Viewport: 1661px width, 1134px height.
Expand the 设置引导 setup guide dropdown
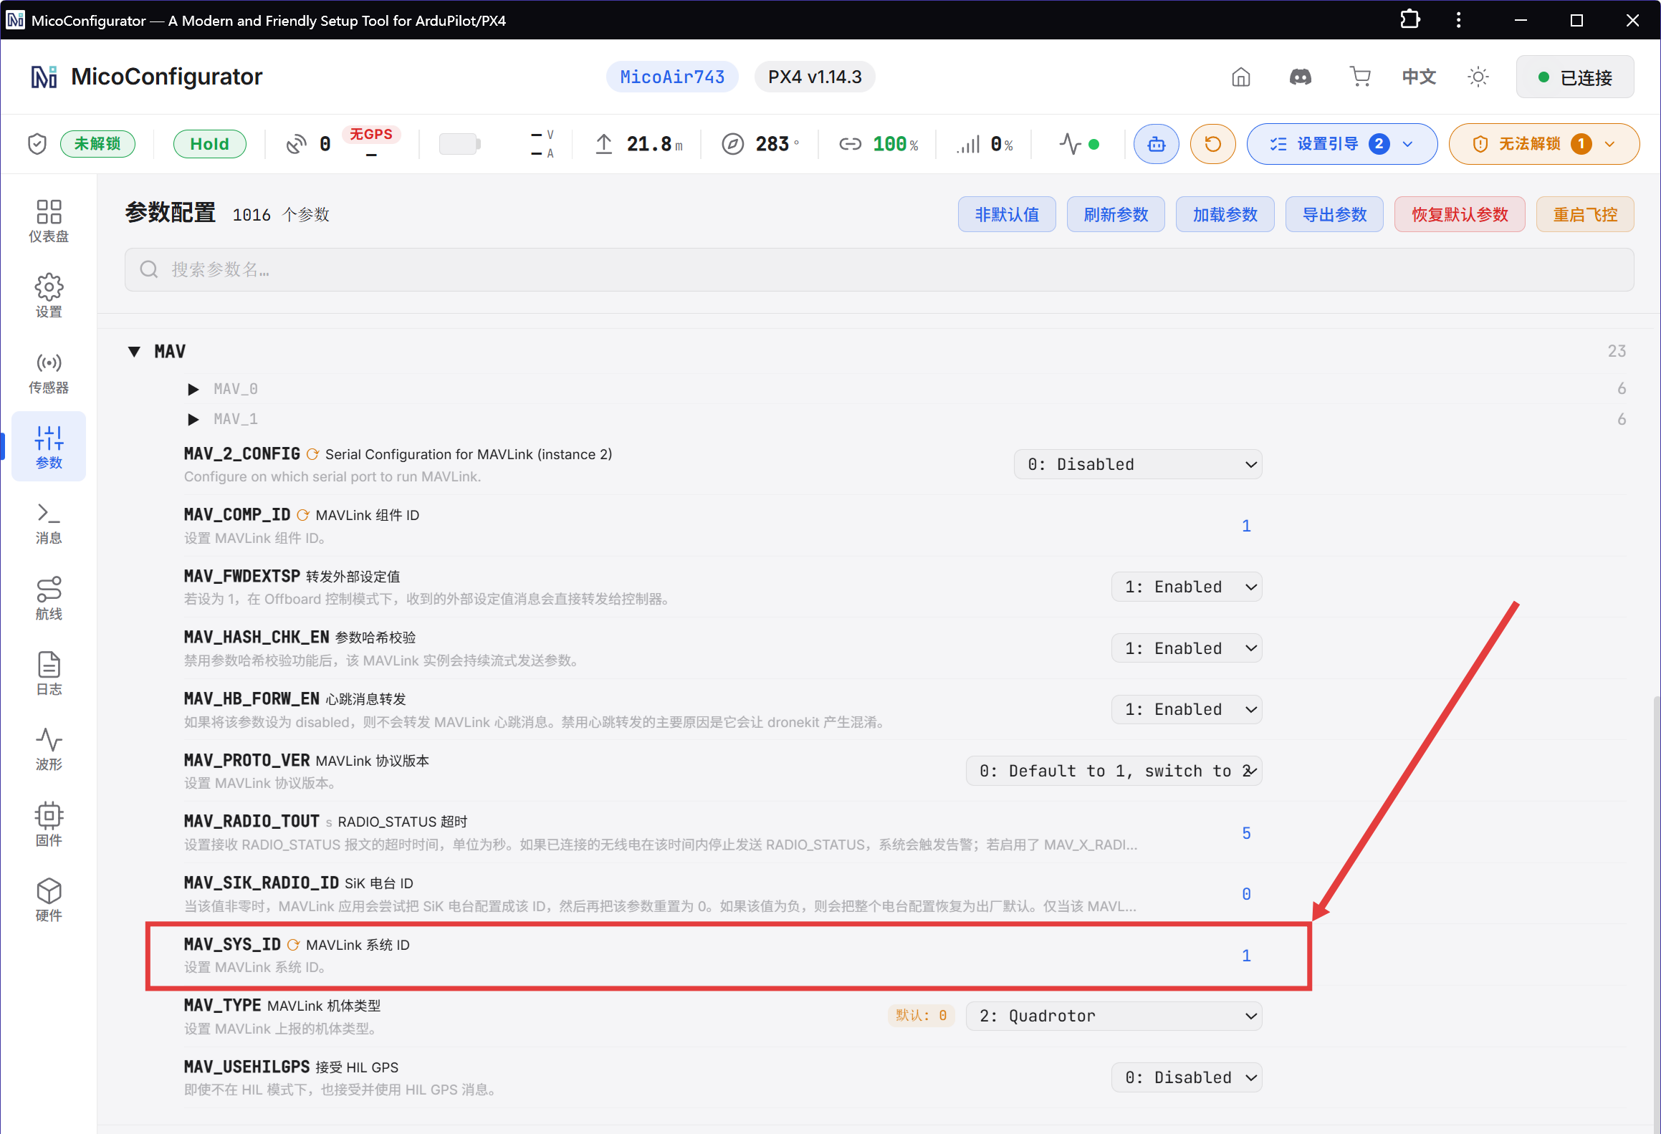pos(1342,144)
